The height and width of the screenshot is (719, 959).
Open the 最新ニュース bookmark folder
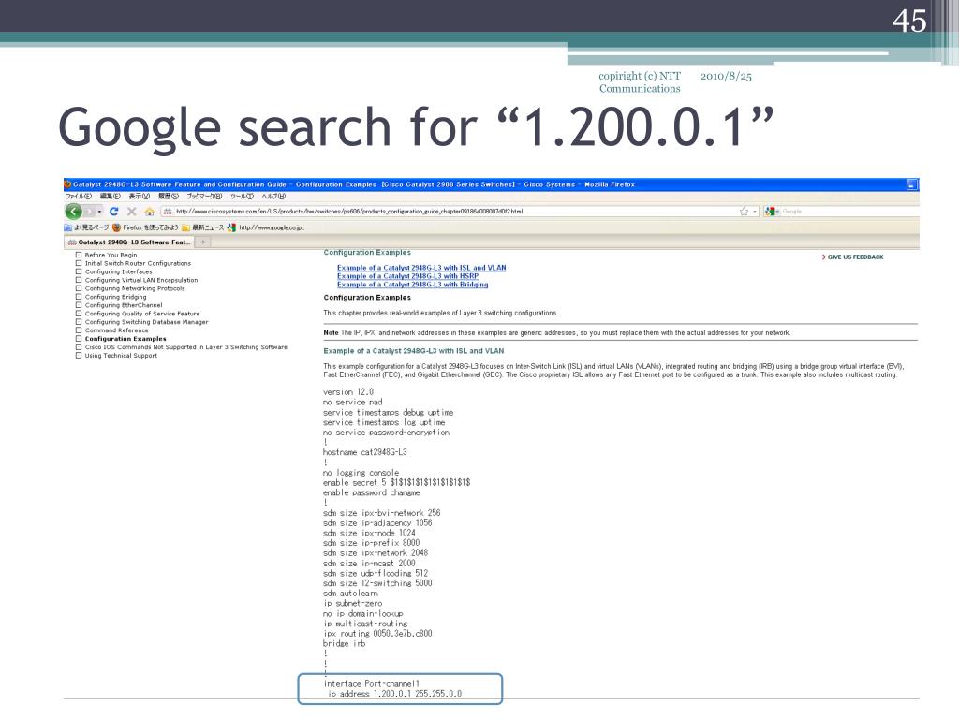(x=202, y=227)
